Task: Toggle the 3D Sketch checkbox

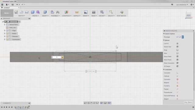Action: coord(177,66)
